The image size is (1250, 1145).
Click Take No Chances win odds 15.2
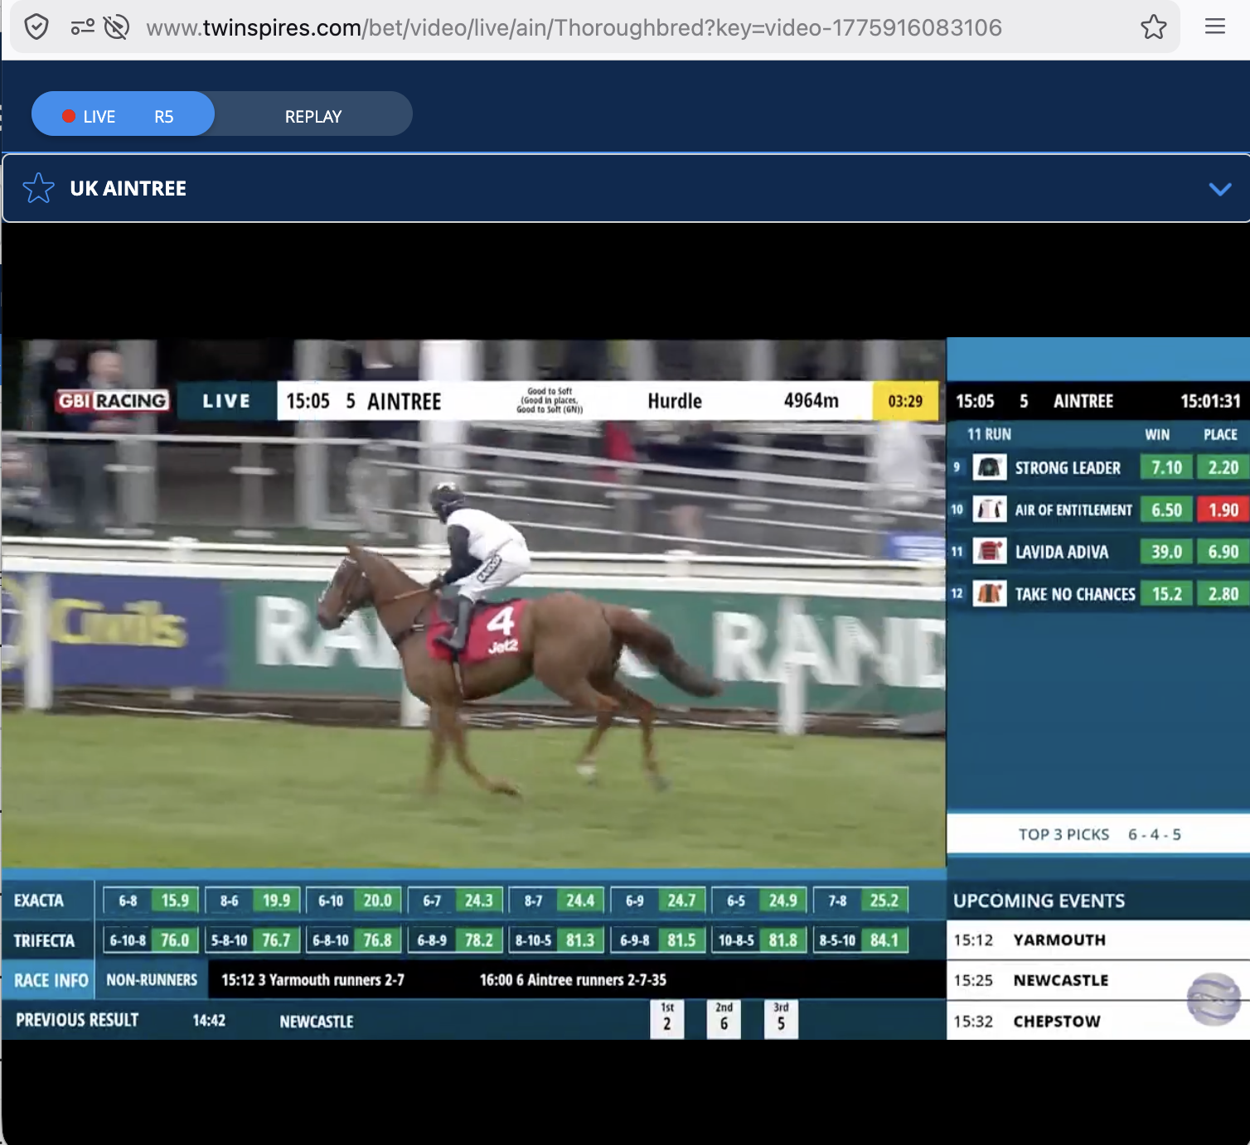(x=1166, y=594)
